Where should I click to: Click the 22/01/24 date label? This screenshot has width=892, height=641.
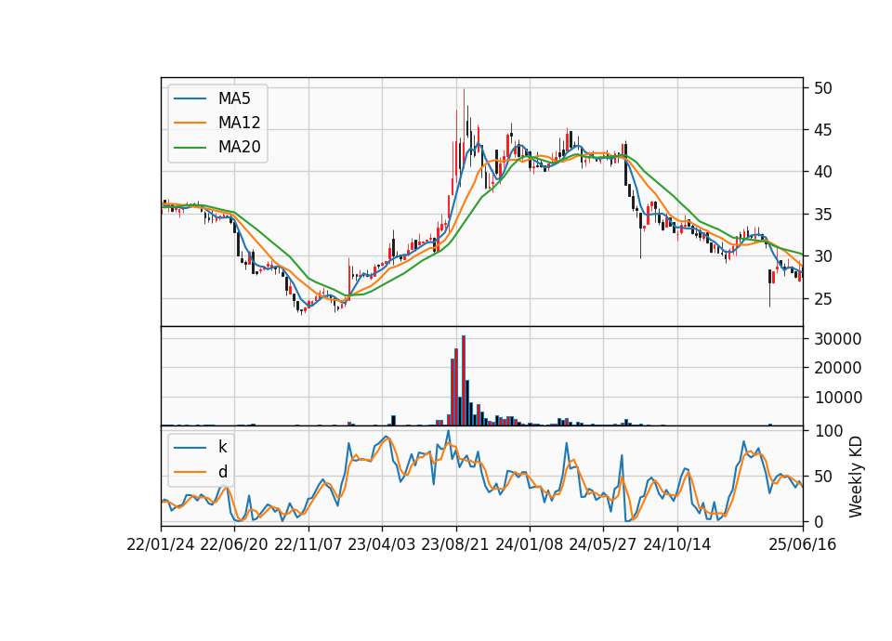tap(161, 545)
